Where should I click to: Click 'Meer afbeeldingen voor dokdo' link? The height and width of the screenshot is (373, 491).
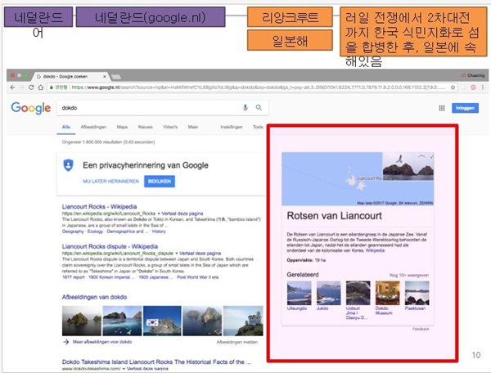pyautogui.click(x=102, y=342)
